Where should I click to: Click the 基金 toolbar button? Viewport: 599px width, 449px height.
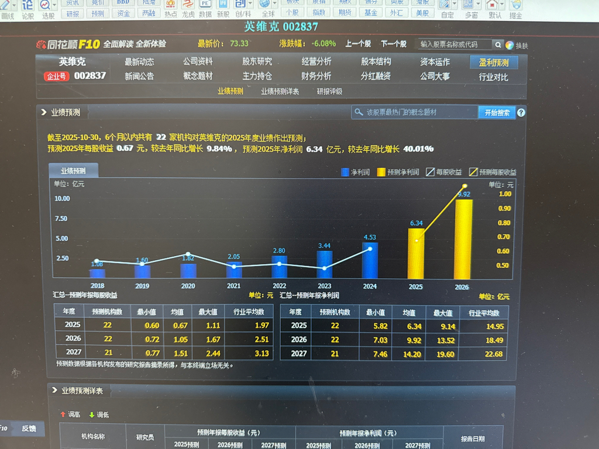371,13
